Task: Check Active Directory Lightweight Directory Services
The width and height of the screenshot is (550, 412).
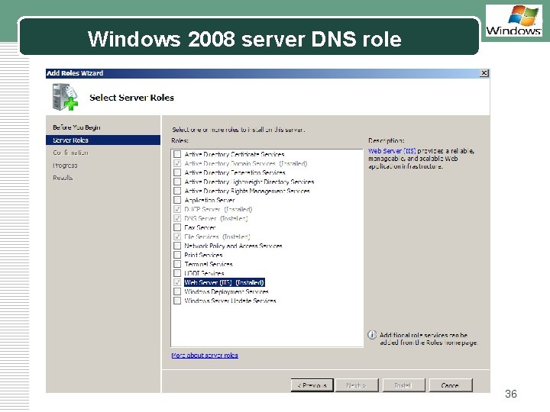Action: coord(177,182)
